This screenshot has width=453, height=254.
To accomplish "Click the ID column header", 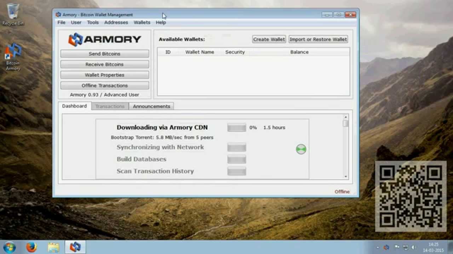I will 168,52.
